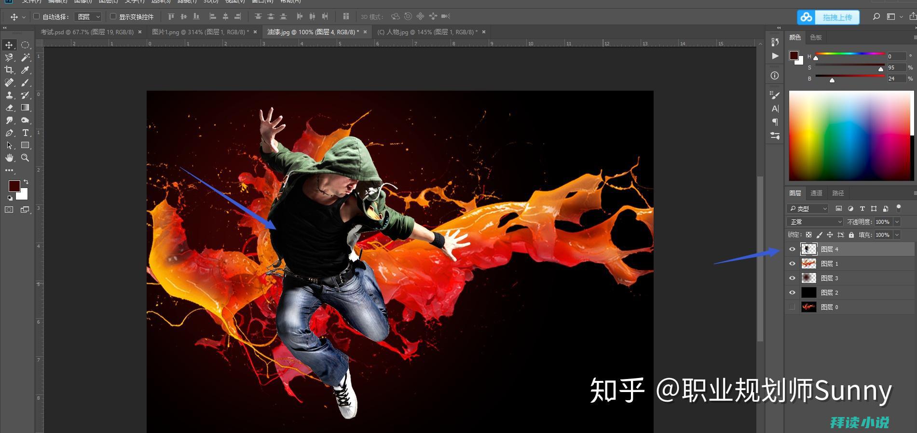Select the Brush tool
Viewport: 917px width, 433px height.
tap(26, 82)
